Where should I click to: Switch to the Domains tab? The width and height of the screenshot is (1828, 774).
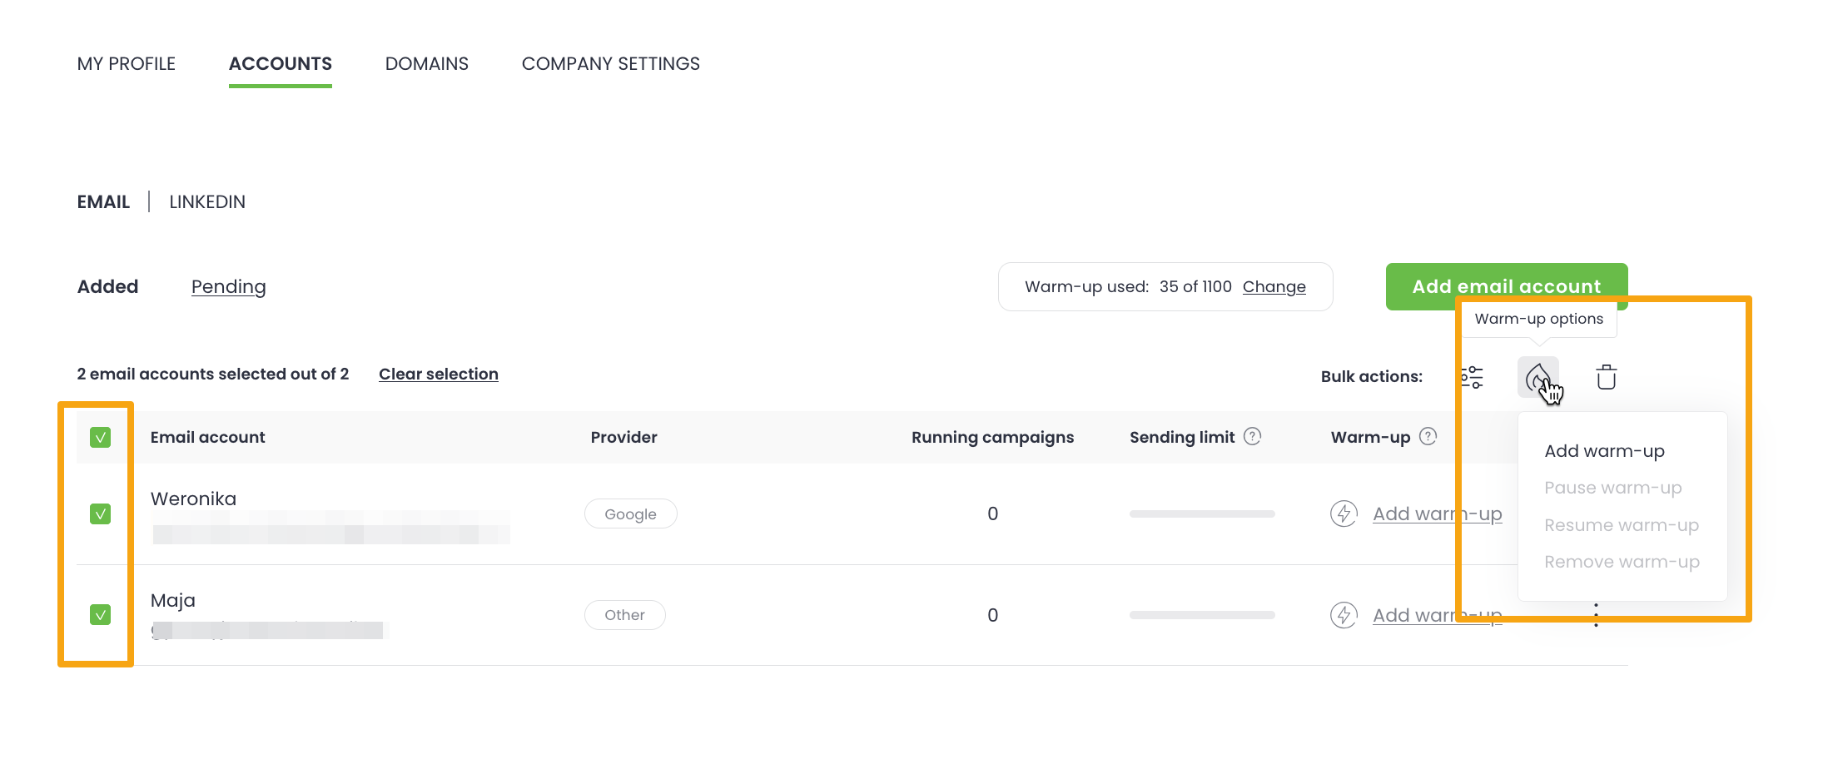(x=426, y=64)
